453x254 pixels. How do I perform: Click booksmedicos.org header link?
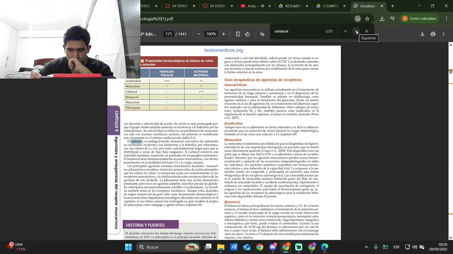coord(223,50)
